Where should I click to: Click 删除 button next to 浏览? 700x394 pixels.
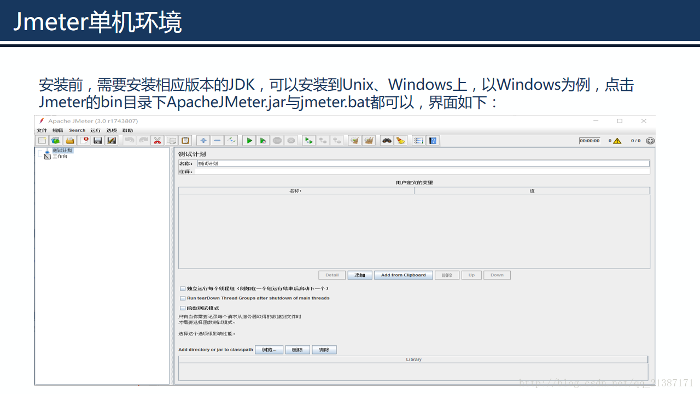point(297,350)
